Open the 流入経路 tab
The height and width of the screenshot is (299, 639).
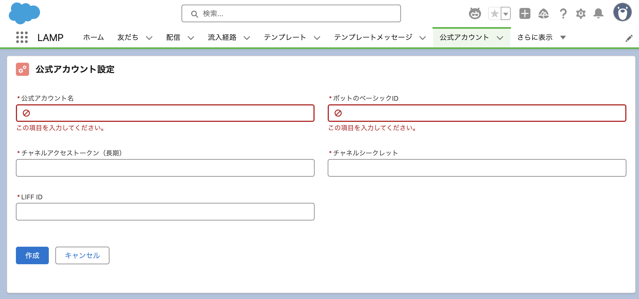click(222, 37)
